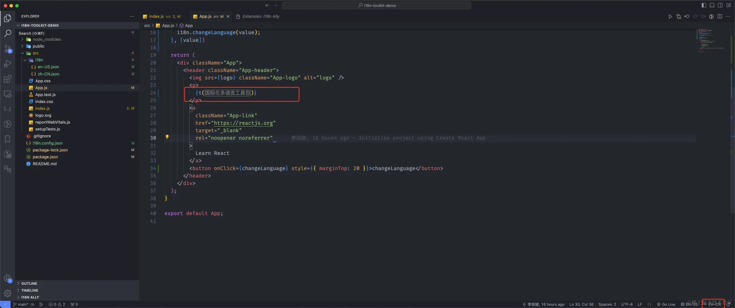Viewport: 735px width, 308px height.
Task: Toggle the secondary sidebar layout button
Action: (720, 5)
